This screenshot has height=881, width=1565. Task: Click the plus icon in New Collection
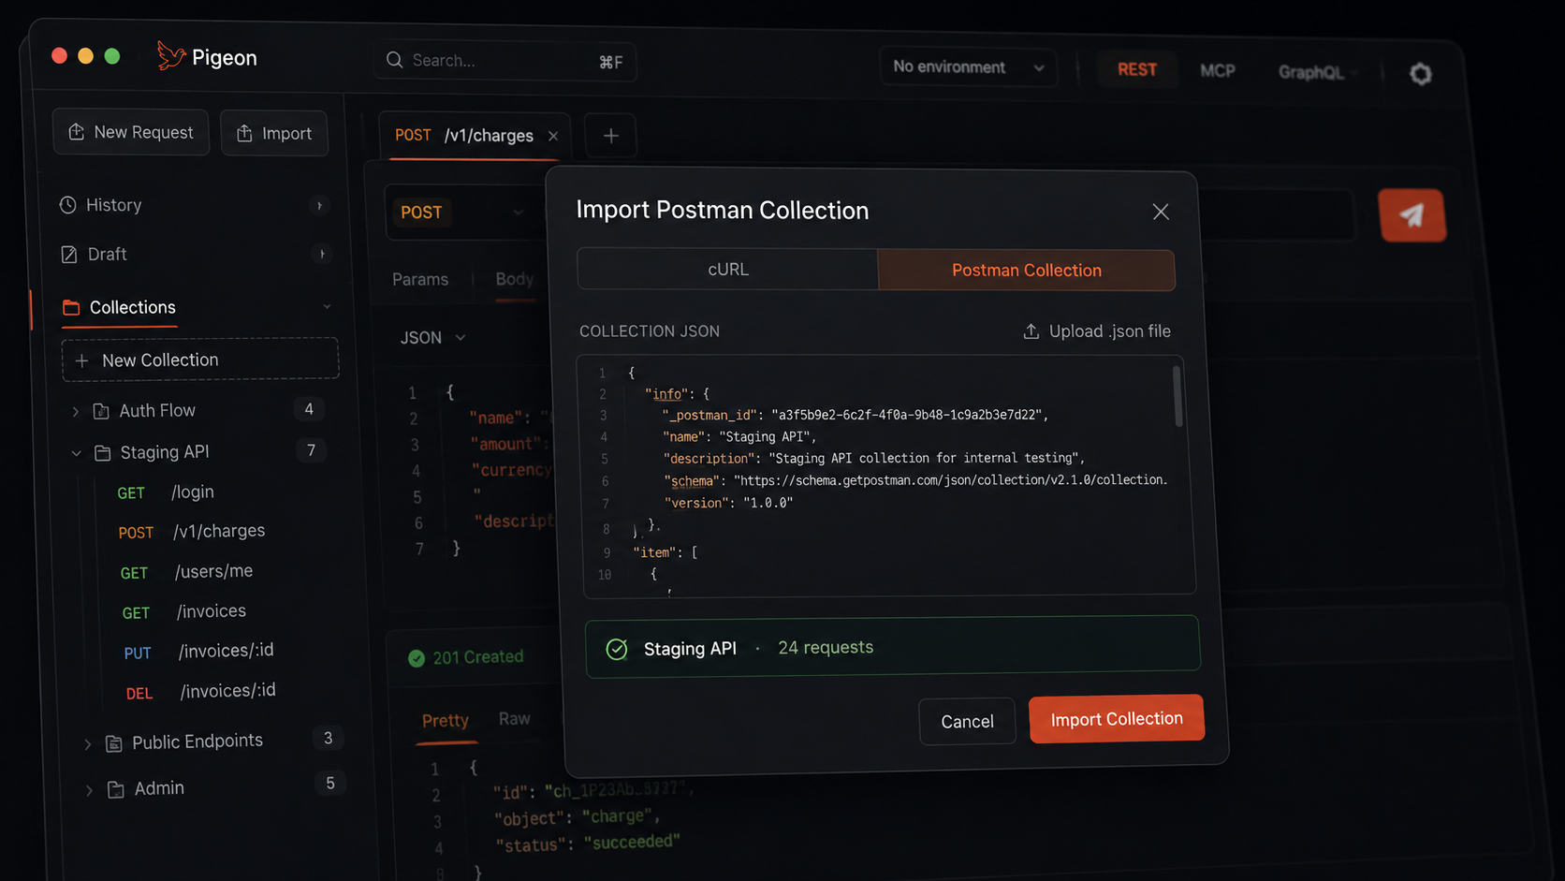click(x=81, y=360)
